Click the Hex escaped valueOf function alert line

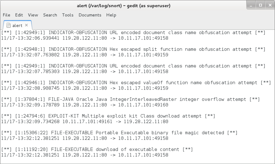[x=136, y=83]
